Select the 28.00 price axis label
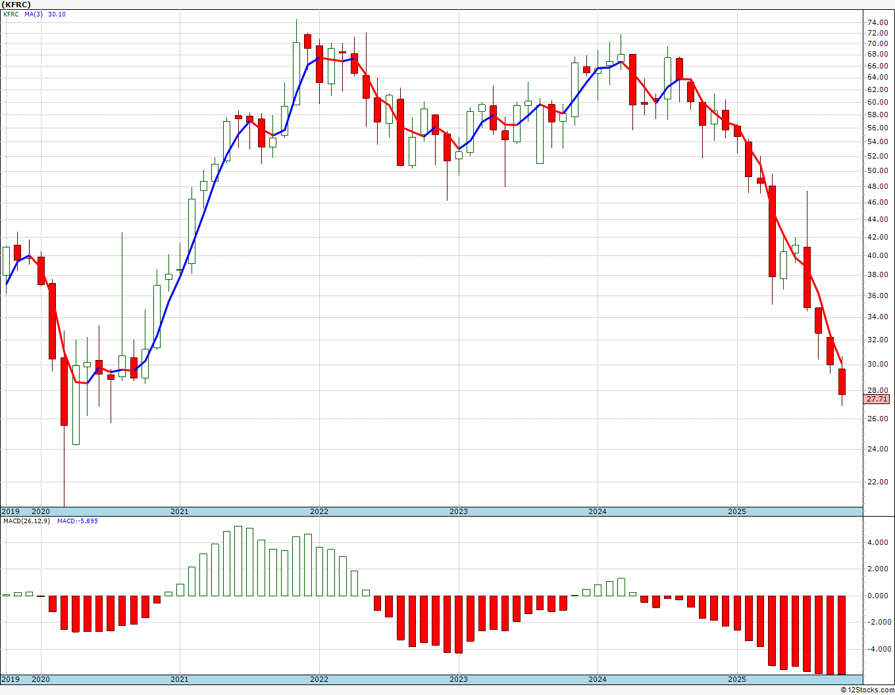Screen dimensions: 895x695 (878, 390)
